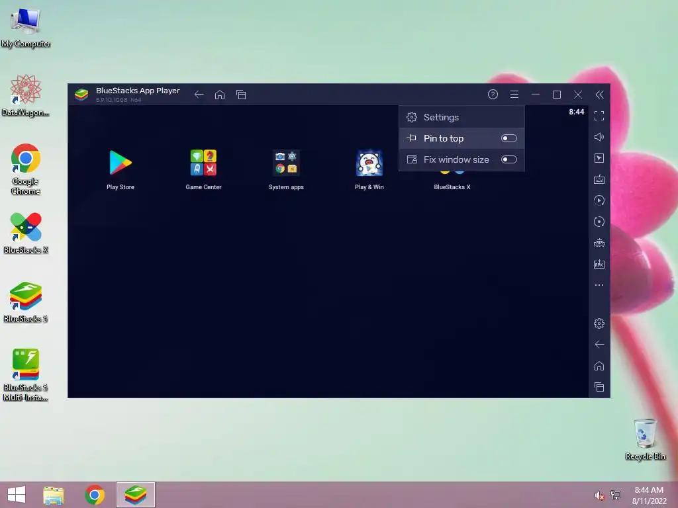Enter full screen mode from sidebar
The height and width of the screenshot is (508, 678).
click(599, 116)
